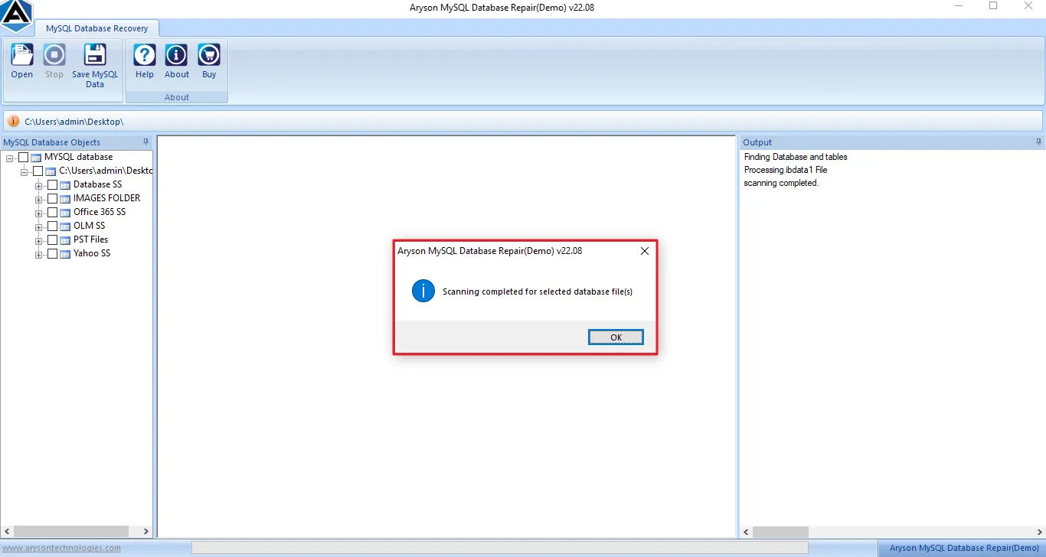Click the C:\Users\admin\Desktop\ path field

click(524, 121)
